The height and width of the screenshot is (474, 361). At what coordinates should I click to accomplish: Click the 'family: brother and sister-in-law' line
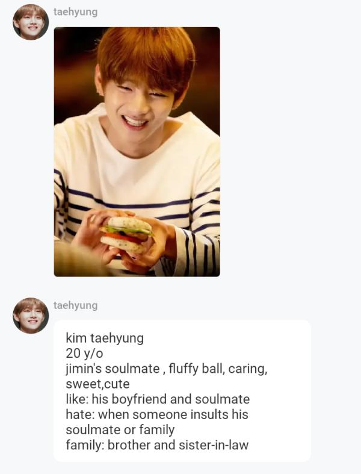click(157, 444)
